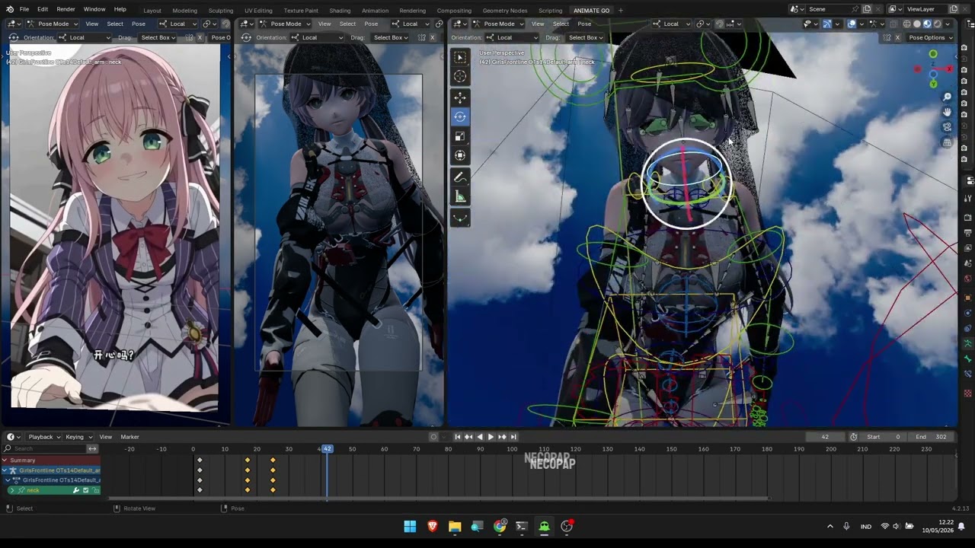Play the animation in reverse
Viewport: 975px width, 548px height.
point(480,437)
